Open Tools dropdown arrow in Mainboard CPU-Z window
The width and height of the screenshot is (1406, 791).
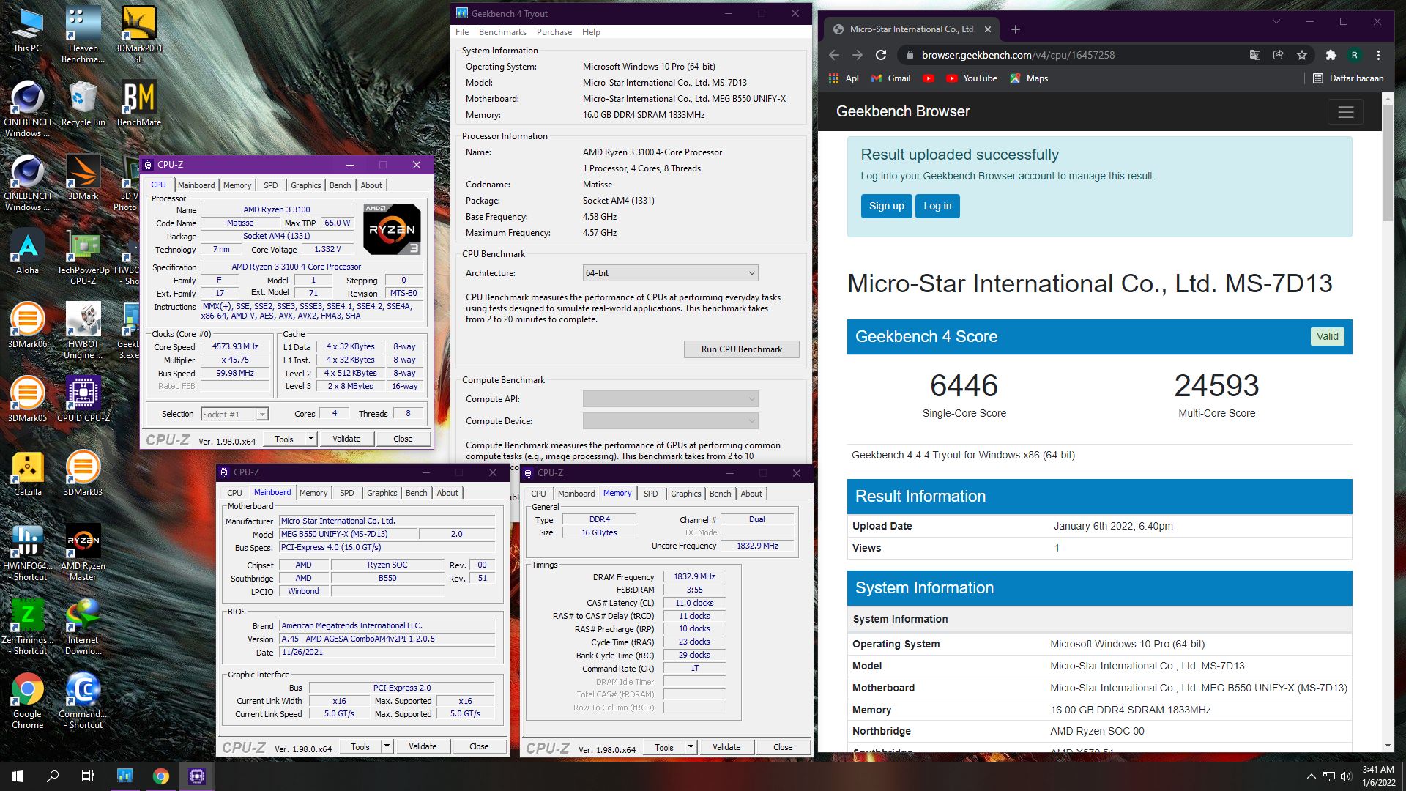pos(387,746)
